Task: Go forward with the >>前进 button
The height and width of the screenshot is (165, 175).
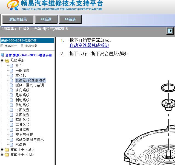Action: click(x=70, y=19)
